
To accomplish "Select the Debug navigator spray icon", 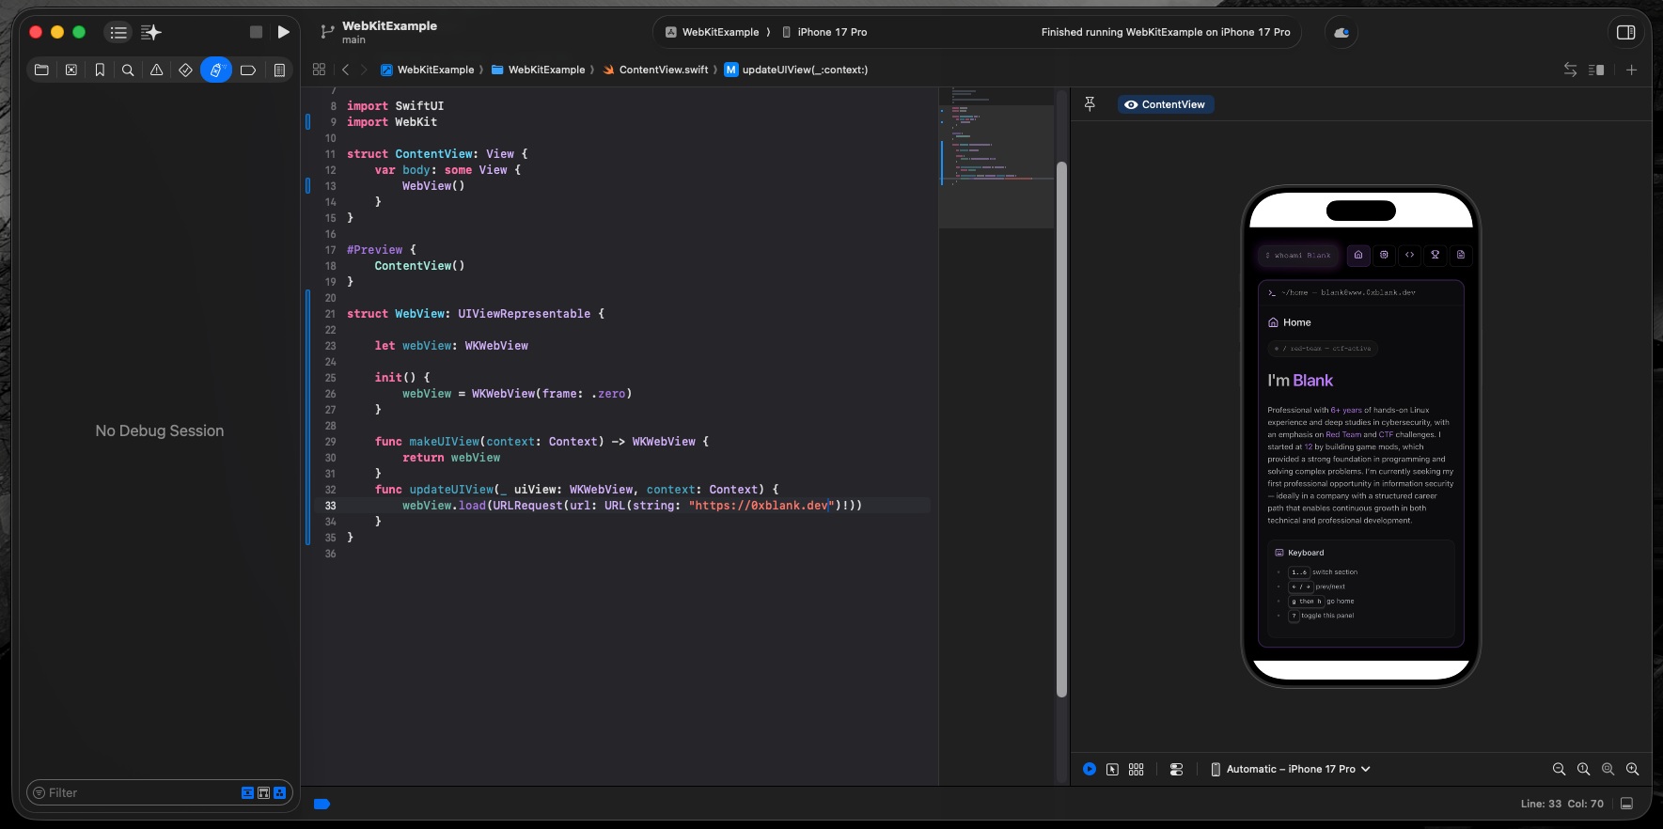I will 216,70.
